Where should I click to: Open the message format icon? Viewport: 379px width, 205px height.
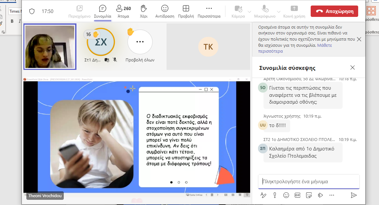click(x=263, y=195)
